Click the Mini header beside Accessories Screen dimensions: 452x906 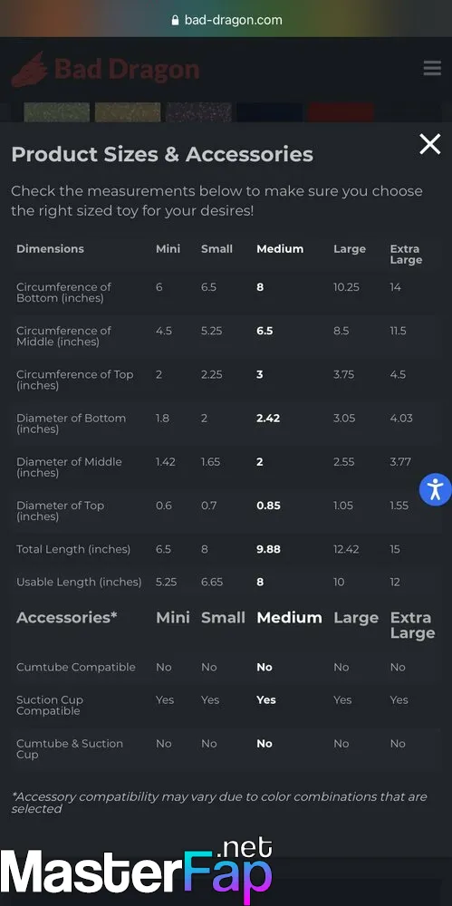tap(173, 618)
